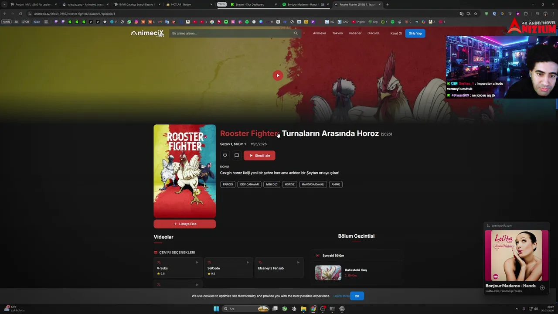Image resolution: width=558 pixels, height=314 pixels.
Task: Select the ANİME tag
Action: click(x=336, y=184)
